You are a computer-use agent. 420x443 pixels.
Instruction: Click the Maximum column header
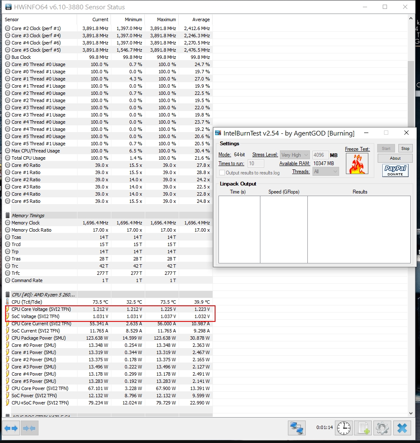click(162, 19)
